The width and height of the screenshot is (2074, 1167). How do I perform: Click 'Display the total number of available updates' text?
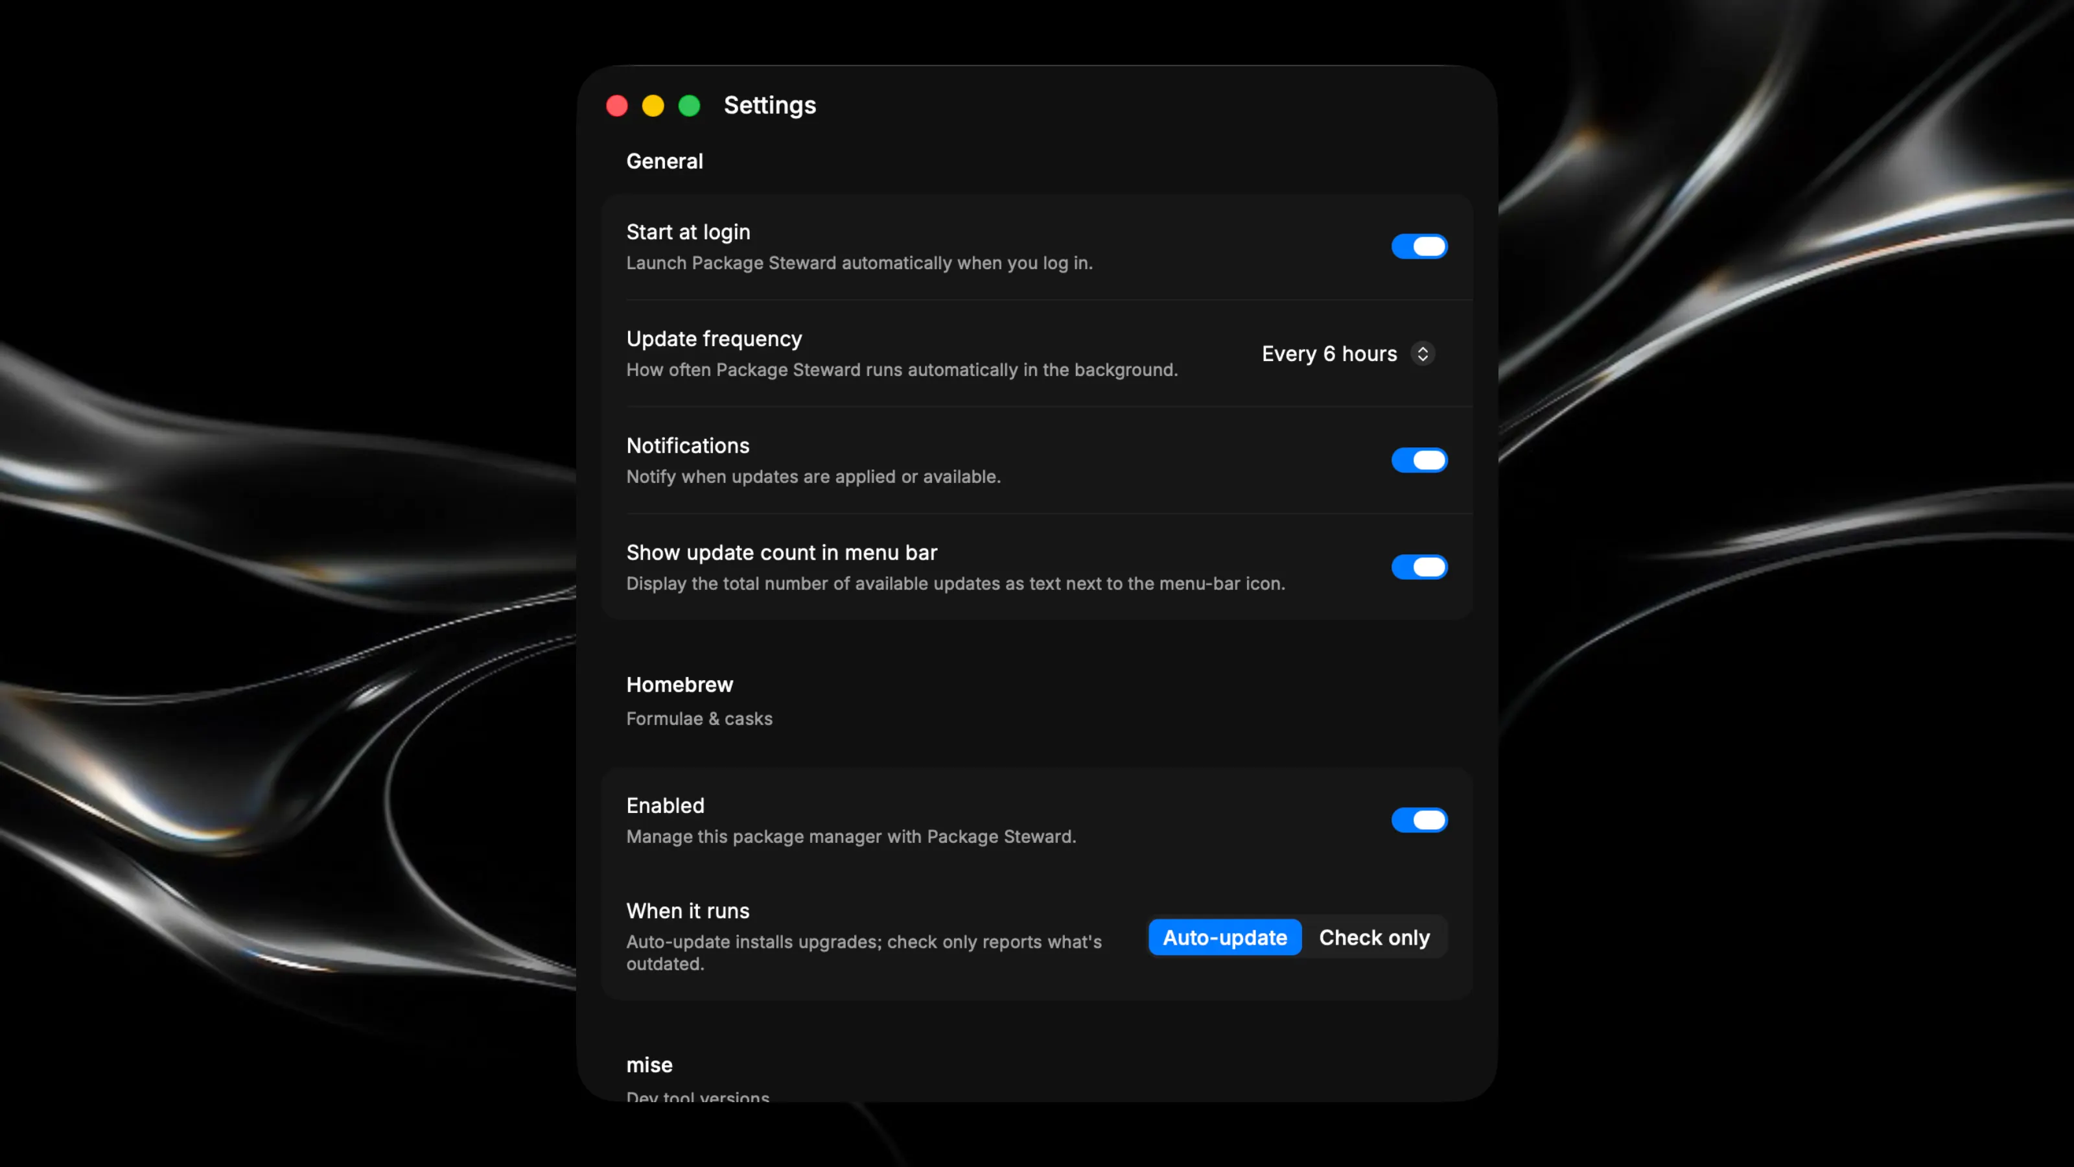click(x=955, y=583)
